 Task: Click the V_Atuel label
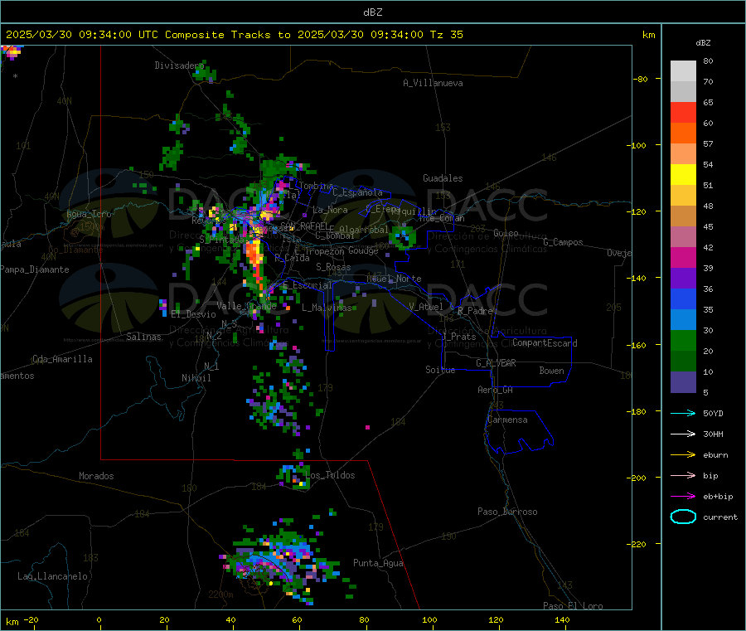click(426, 307)
